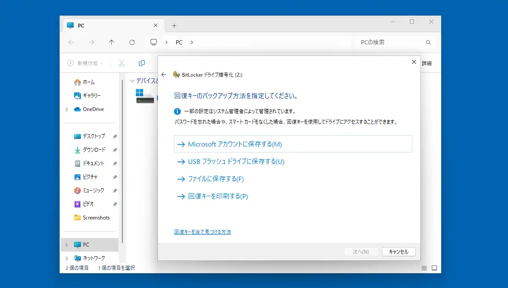Go back in BitLocker wizard
508x288 pixels.
coord(164,75)
